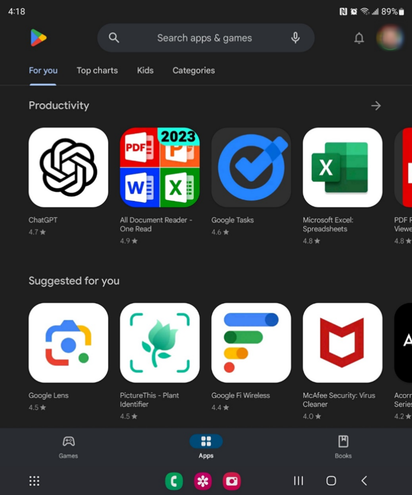Start voice search with microphone icon

pos(295,38)
